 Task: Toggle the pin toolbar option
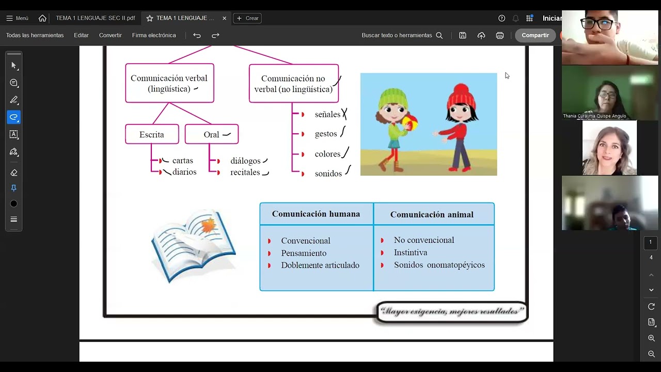[x=14, y=188]
